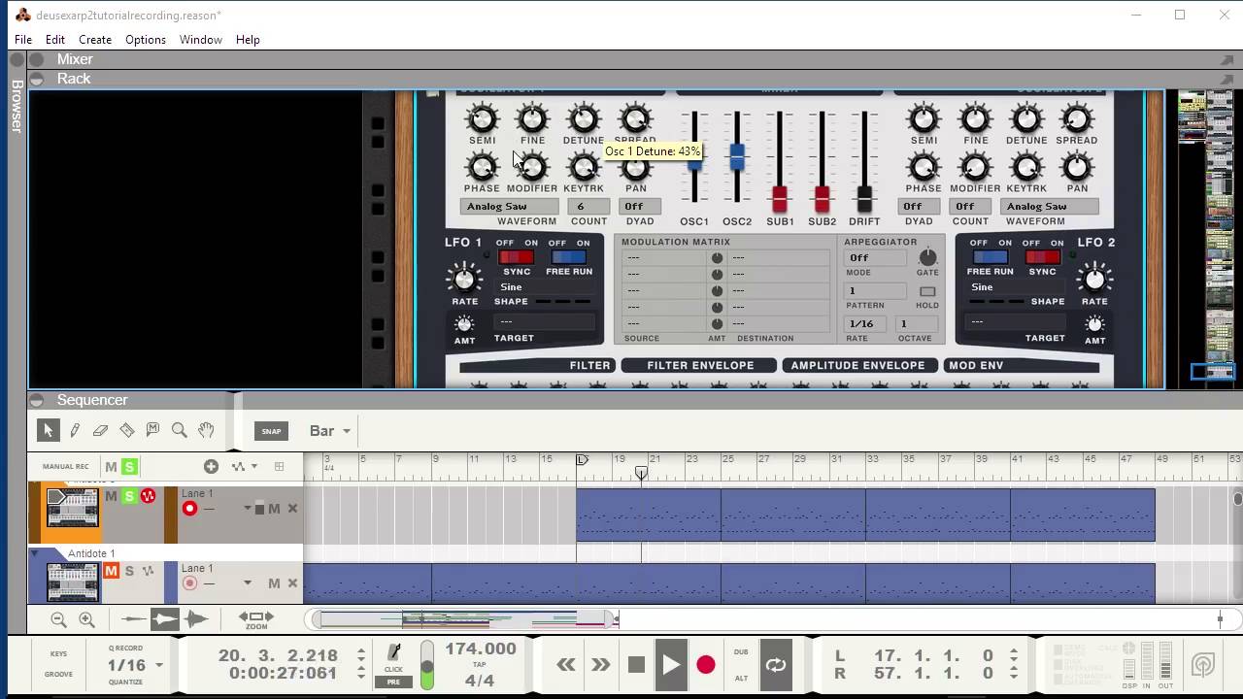Select the arrow selection tool in Sequencer
This screenshot has width=1243, height=699.
click(48, 429)
